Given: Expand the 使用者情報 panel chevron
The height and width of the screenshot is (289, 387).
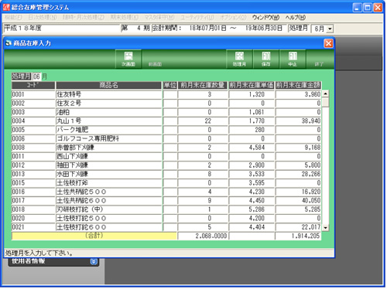Looking at the screenshot, I should point(94,261).
